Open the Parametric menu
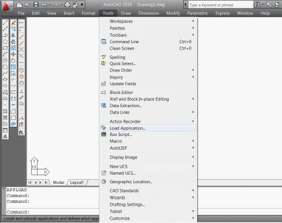This screenshot has width=282, height=223. click(x=198, y=13)
